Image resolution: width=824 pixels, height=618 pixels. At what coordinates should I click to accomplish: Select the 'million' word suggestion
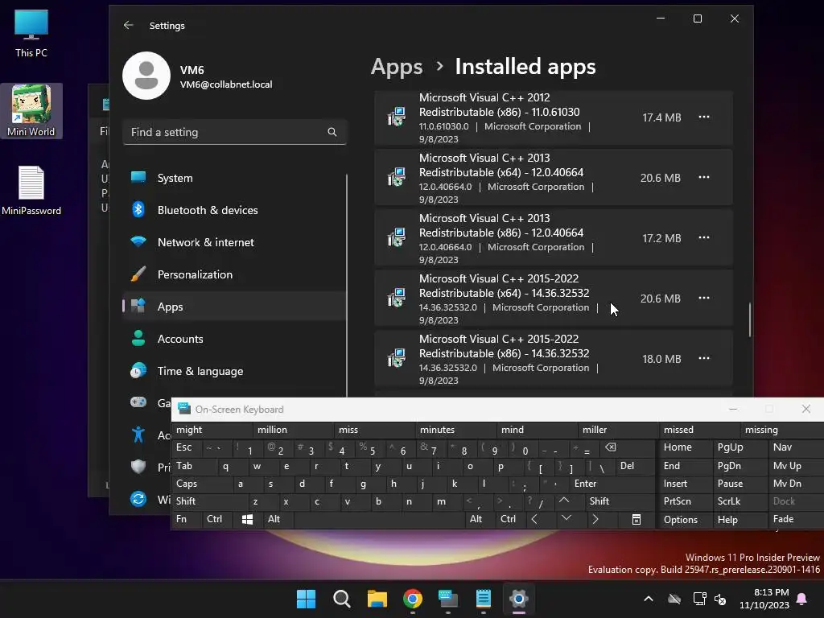(293, 430)
